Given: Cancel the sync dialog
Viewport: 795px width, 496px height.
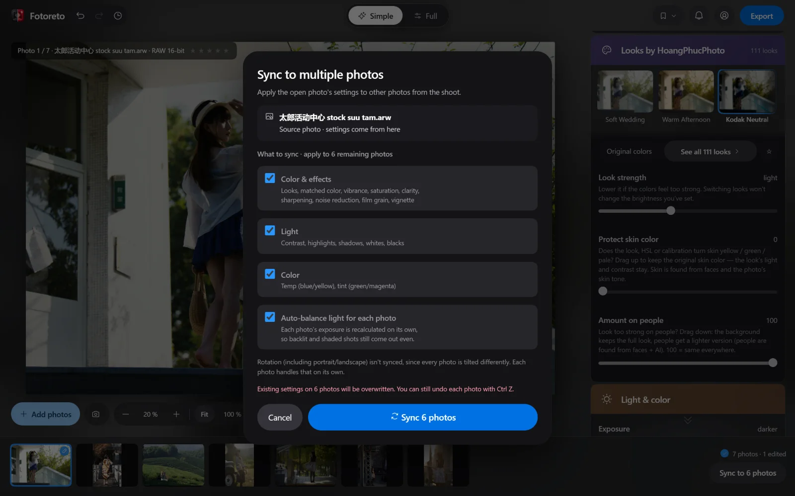Looking at the screenshot, I should [x=280, y=418].
